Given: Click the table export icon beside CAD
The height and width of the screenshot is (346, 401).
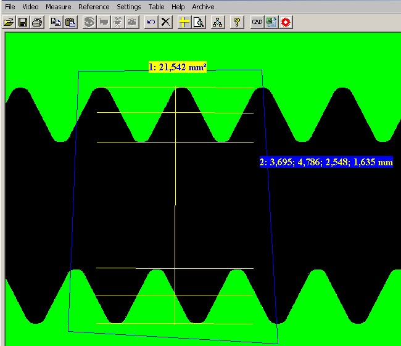Looking at the screenshot, I should [271, 22].
